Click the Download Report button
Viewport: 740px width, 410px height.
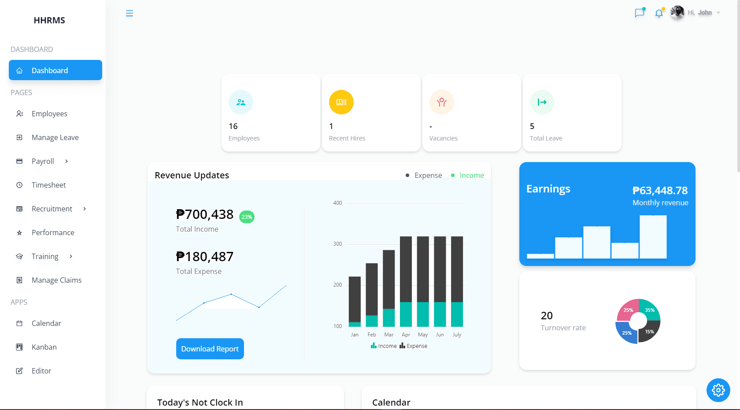click(x=210, y=349)
